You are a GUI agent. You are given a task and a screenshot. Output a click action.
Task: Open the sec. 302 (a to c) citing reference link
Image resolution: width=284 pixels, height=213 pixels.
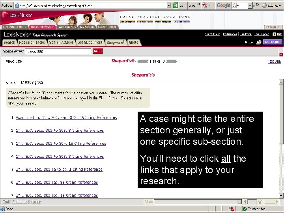59,169
